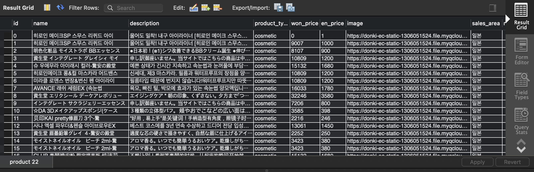534x172 pixels.
Task: Select won_price cell 8107
Action: (305, 51)
